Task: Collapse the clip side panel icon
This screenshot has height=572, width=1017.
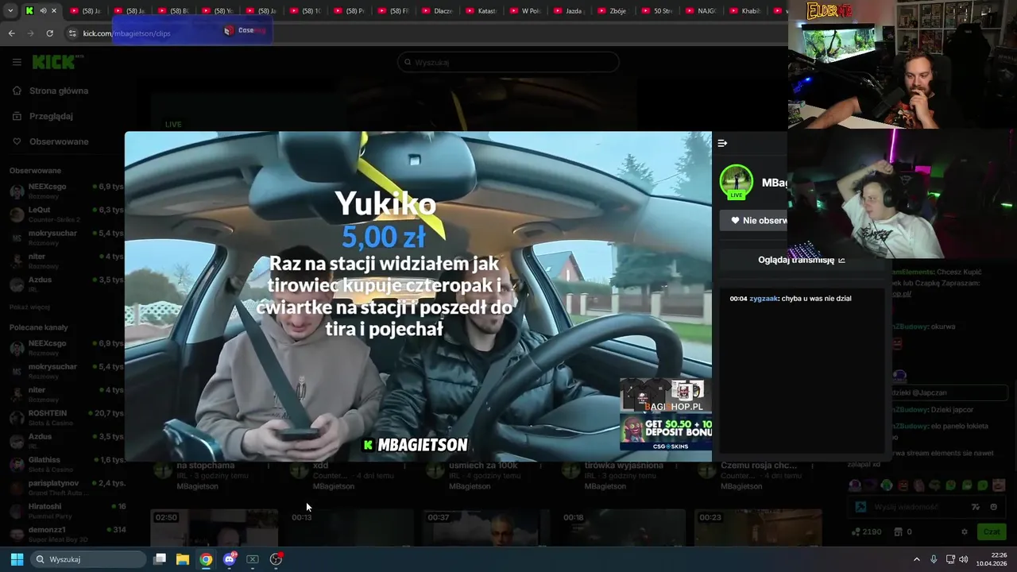Action: [x=722, y=143]
